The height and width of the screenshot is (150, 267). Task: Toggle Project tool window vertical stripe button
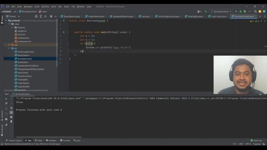tap(2, 19)
